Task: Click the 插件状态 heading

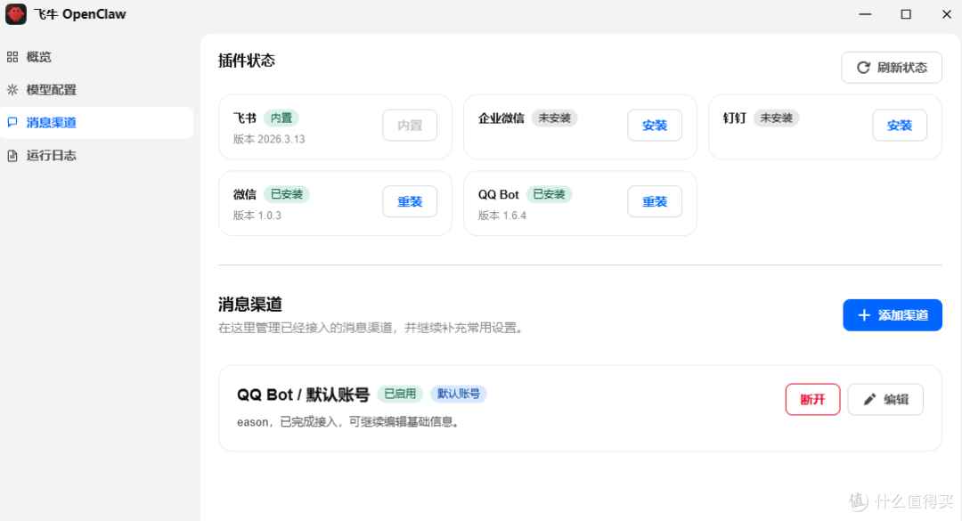Action: coord(247,61)
